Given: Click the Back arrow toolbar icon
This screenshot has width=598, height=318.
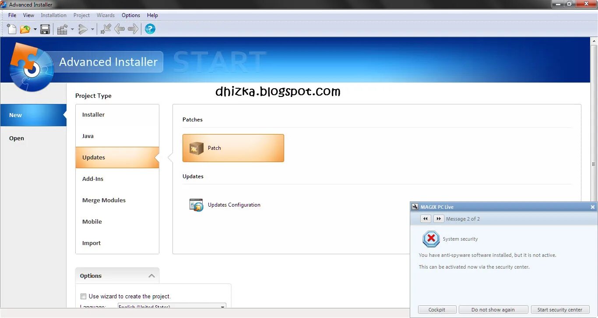Looking at the screenshot, I should (x=120, y=29).
